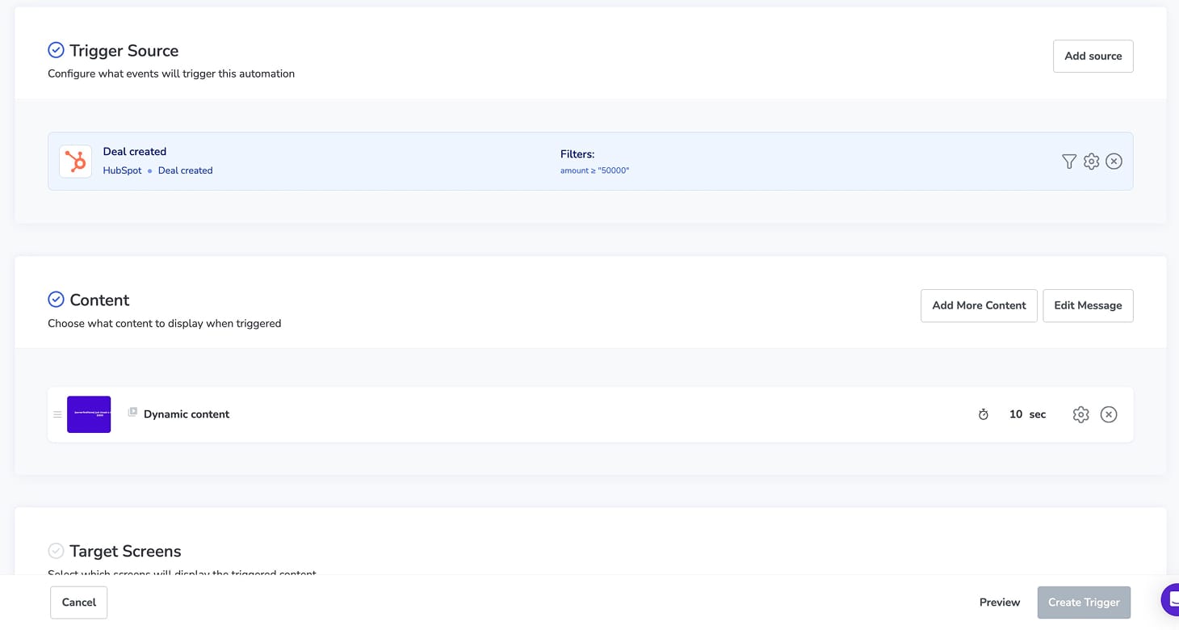
Task: Select the purple Dynamic content thumbnail
Action: (89, 414)
